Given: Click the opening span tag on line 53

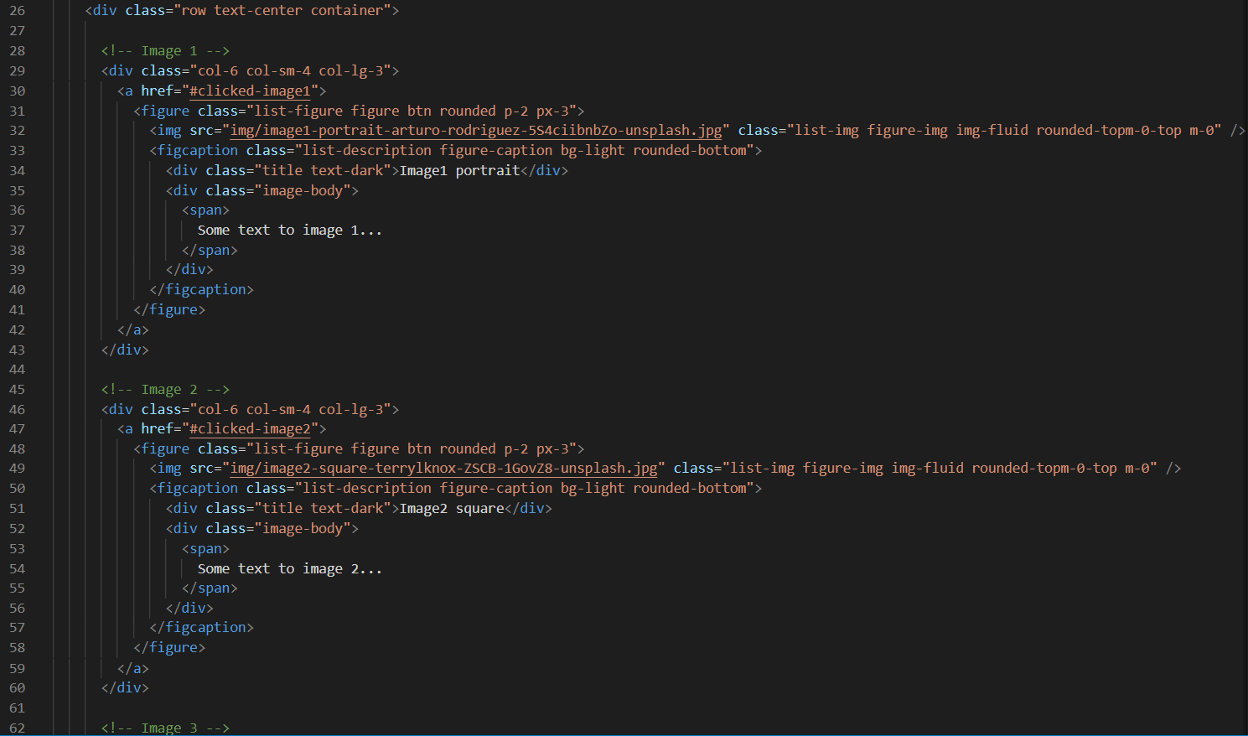Looking at the screenshot, I should [x=205, y=548].
